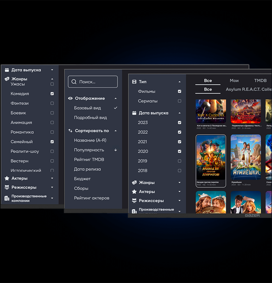Click the calendar icon in front panel
The image size is (272, 283).
coord(134,113)
